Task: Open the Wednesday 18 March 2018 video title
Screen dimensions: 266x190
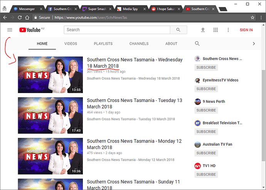Action: pyautogui.click(x=135, y=63)
